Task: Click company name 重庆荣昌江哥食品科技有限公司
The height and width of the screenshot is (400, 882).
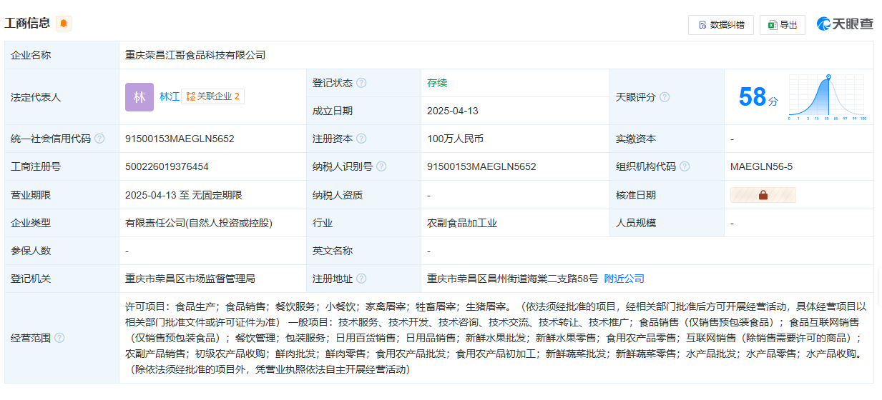Action: (195, 55)
